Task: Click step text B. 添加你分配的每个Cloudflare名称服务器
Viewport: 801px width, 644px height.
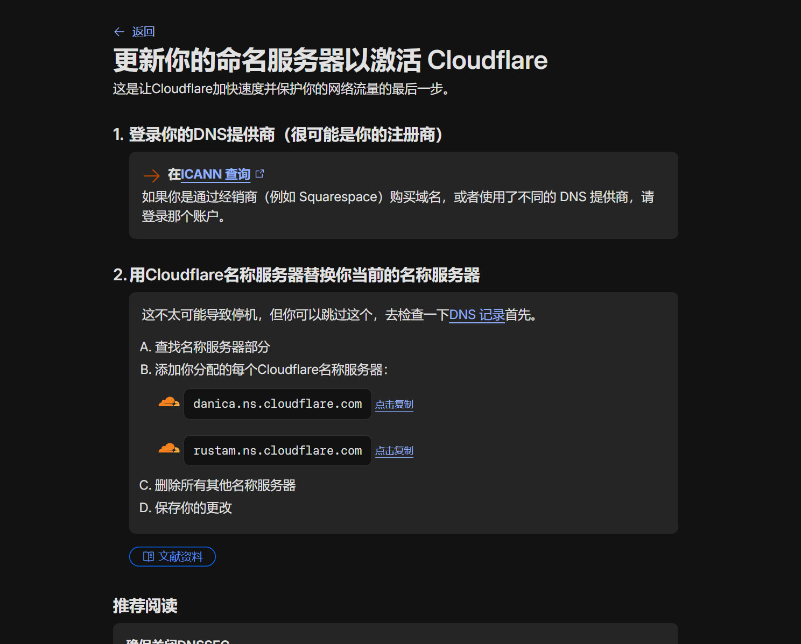Action: click(x=264, y=370)
